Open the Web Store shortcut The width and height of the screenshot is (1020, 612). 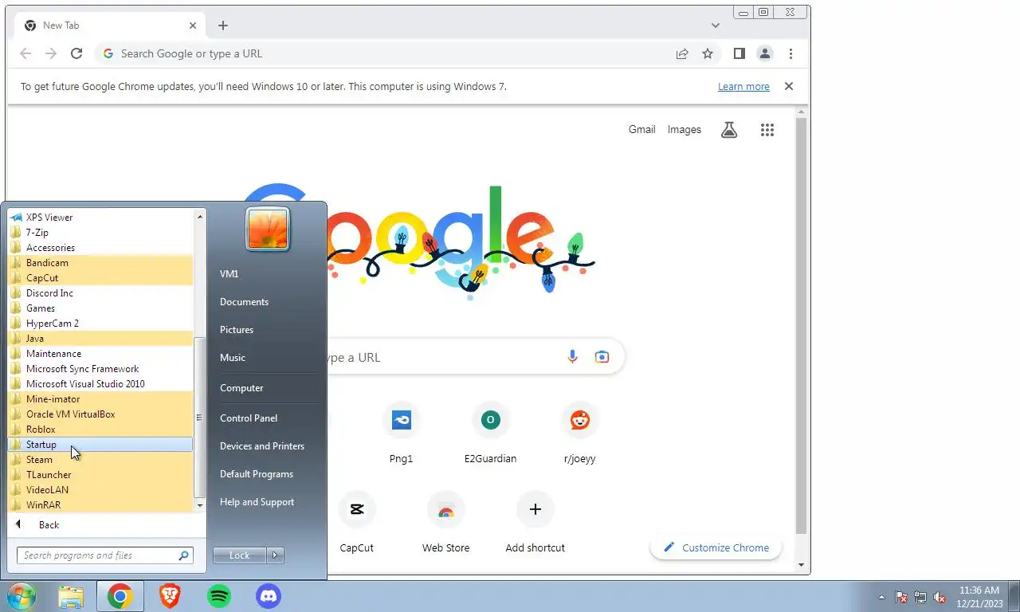tap(446, 524)
